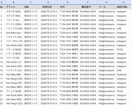Select email cell info@revesalon
This screenshot has width=133, height=110.
tap(106, 16)
